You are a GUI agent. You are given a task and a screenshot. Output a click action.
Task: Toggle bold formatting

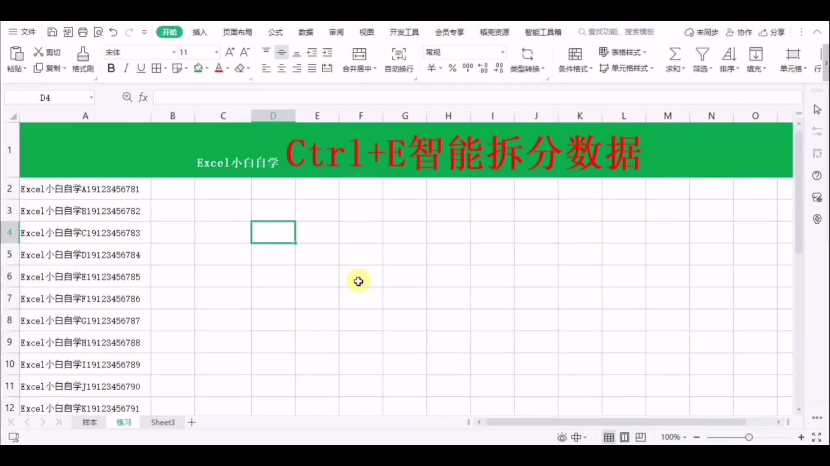click(111, 68)
